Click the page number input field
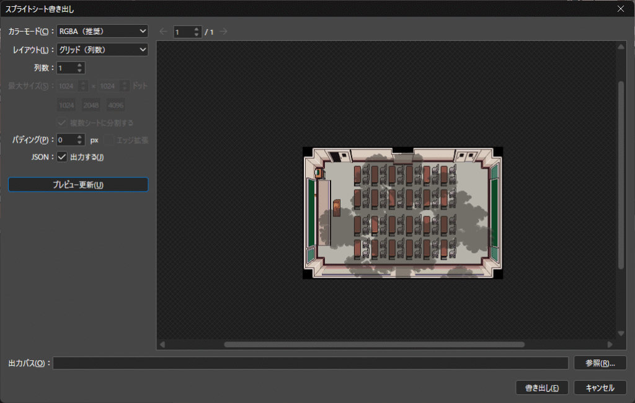Image resolution: width=635 pixels, height=403 pixels. pos(183,32)
